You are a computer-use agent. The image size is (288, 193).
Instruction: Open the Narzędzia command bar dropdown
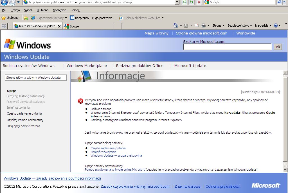[x=263, y=25]
